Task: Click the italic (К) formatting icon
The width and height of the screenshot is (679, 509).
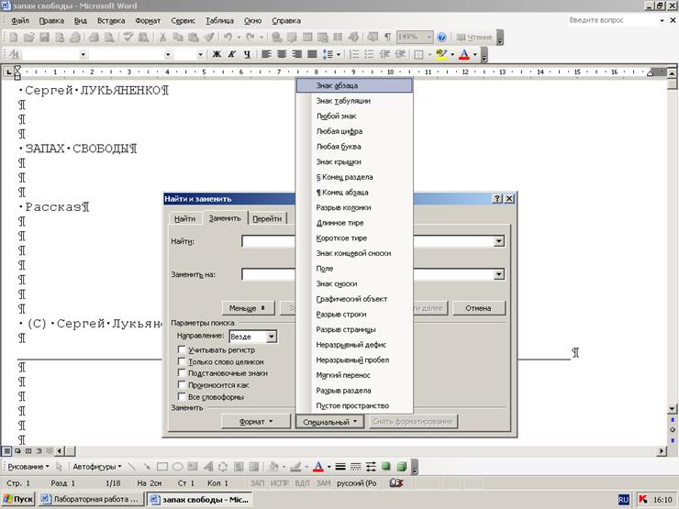Action: (232, 54)
